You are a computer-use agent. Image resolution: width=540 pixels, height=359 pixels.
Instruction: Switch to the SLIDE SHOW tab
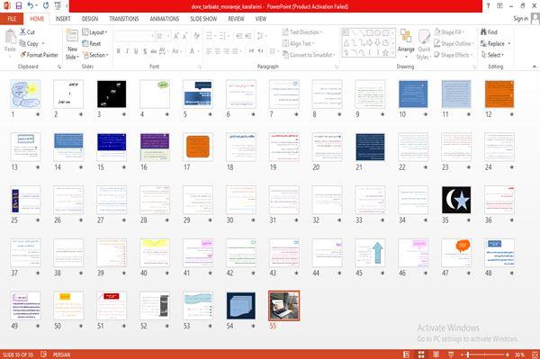(x=203, y=19)
